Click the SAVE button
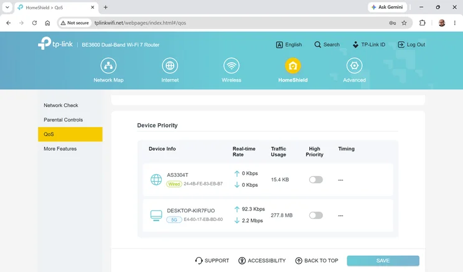This screenshot has width=463, height=272. pyautogui.click(x=383, y=260)
